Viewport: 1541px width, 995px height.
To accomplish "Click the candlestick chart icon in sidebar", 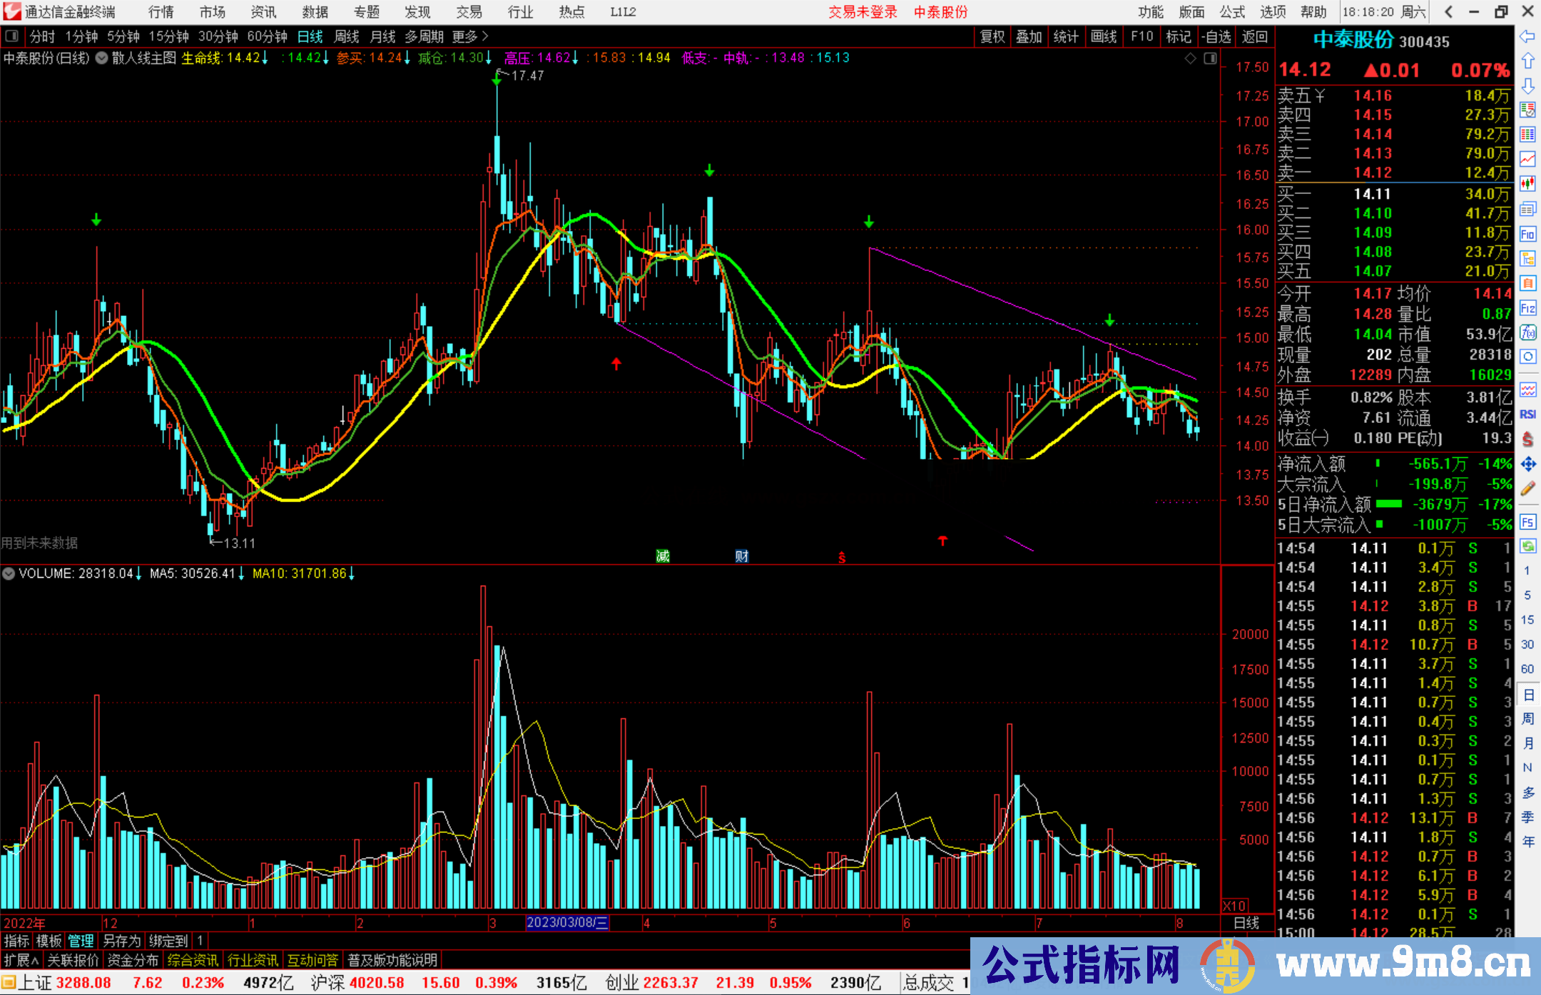I will pos(1527,184).
